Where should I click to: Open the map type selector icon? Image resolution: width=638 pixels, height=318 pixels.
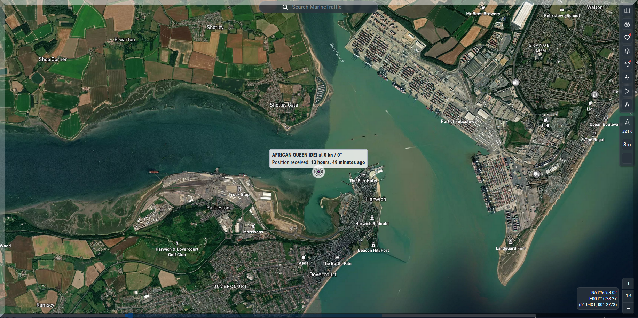pyautogui.click(x=627, y=11)
